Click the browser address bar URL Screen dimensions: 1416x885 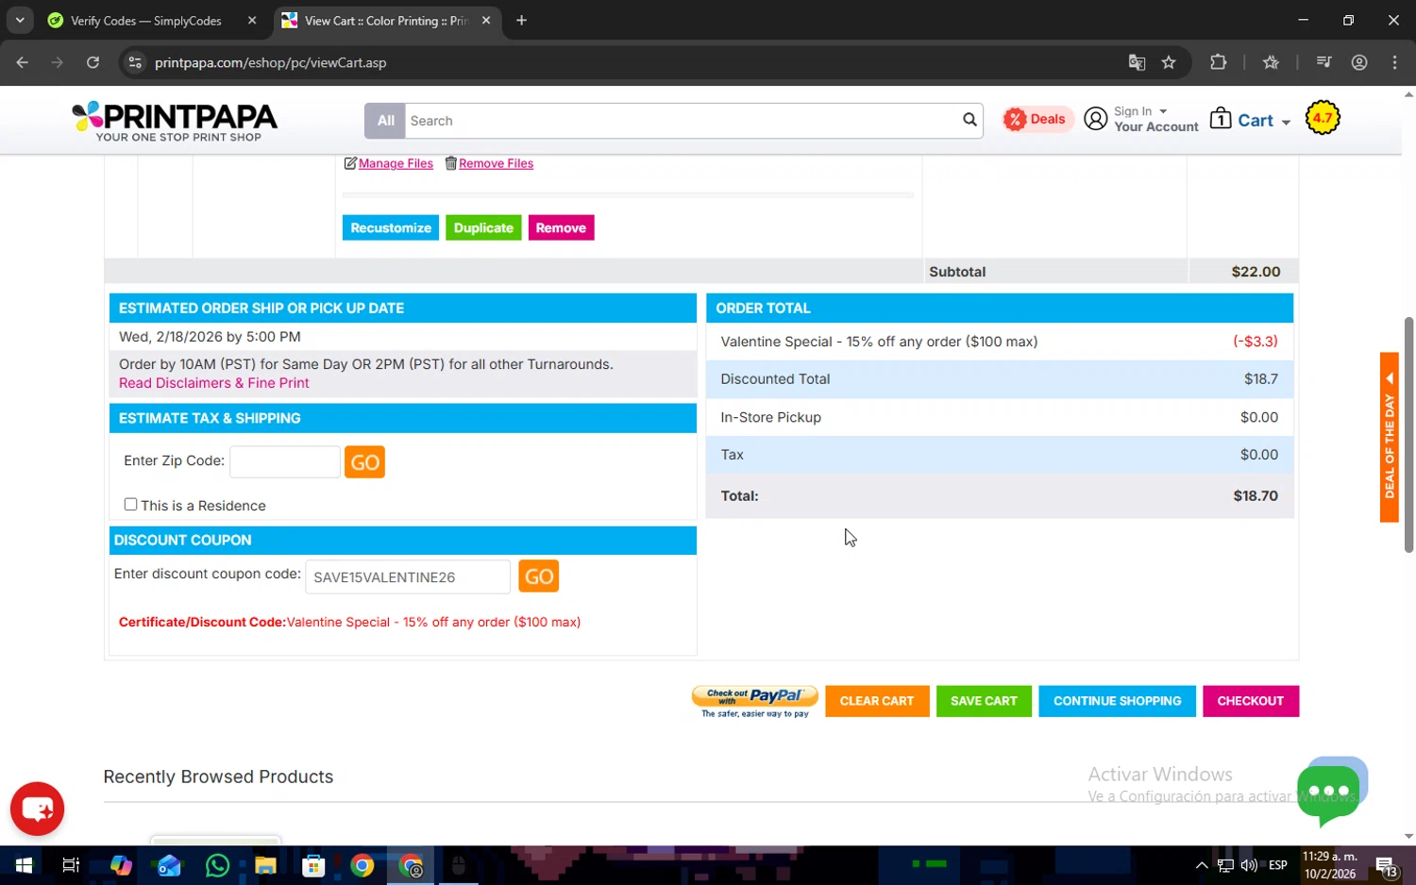pos(270,62)
